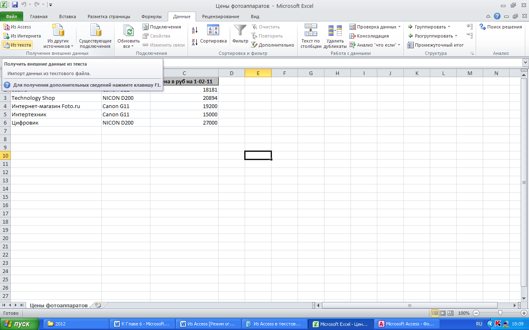Expand Проверка данных dropdown arrow
The height and width of the screenshot is (330, 529).
pyautogui.click(x=400, y=27)
